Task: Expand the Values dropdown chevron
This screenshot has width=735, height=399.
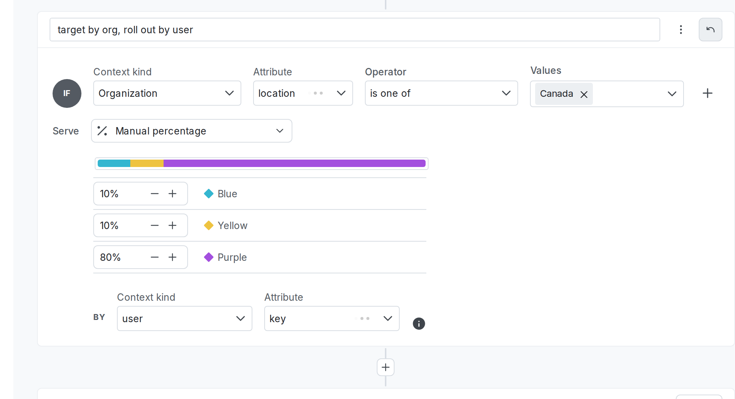Action: [672, 94]
